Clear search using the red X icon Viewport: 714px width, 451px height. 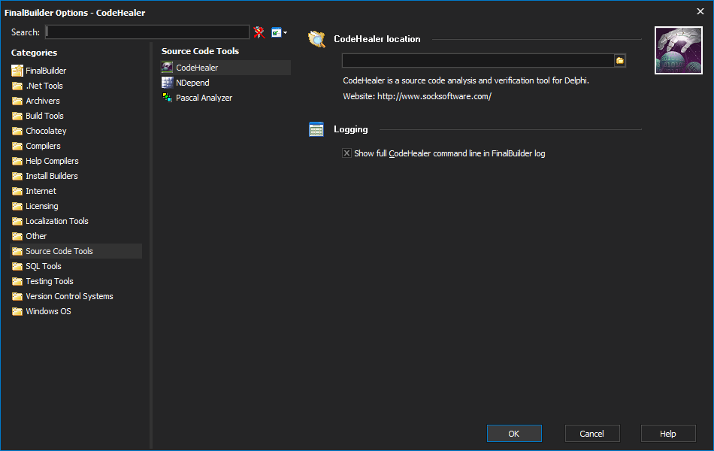pos(259,32)
